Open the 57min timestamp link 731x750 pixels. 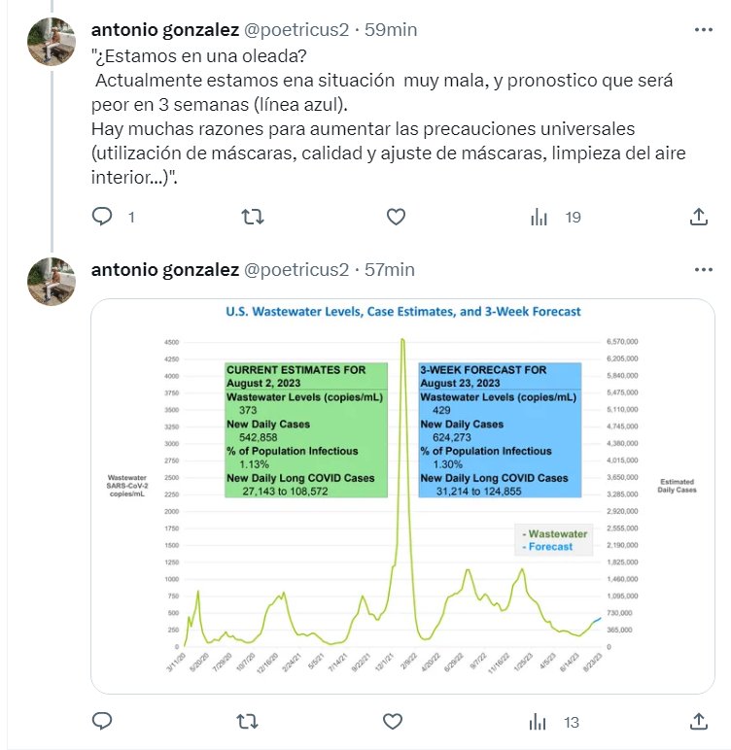(x=389, y=269)
